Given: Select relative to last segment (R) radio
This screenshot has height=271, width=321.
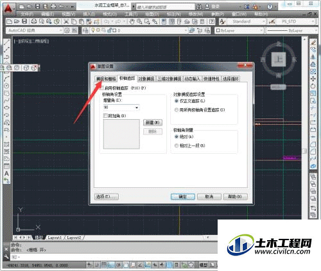Looking at the screenshot, I should pos(177,145).
